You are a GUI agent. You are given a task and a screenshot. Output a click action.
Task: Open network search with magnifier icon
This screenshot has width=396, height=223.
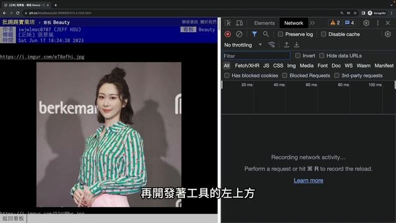click(x=265, y=34)
